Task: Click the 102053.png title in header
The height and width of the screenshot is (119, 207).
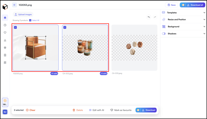Action: point(25,5)
